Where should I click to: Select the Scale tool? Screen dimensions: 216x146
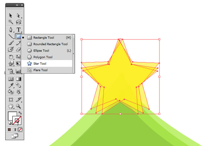(18, 56)
